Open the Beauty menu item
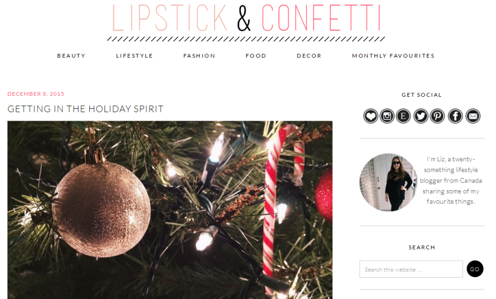The height and width of the screenshot is (299, 496). click(71, 56)
